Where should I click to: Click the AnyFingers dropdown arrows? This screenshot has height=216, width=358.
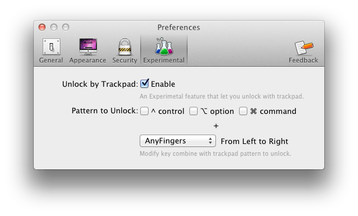(210, 141)
